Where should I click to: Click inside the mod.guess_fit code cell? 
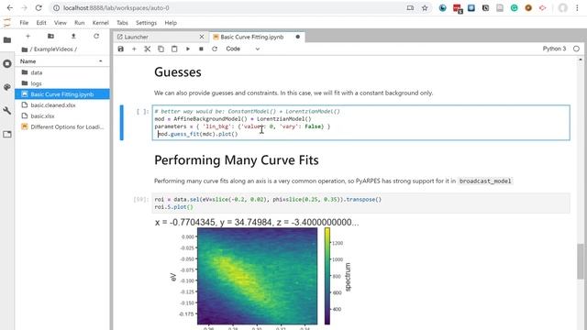coord(360,123)
